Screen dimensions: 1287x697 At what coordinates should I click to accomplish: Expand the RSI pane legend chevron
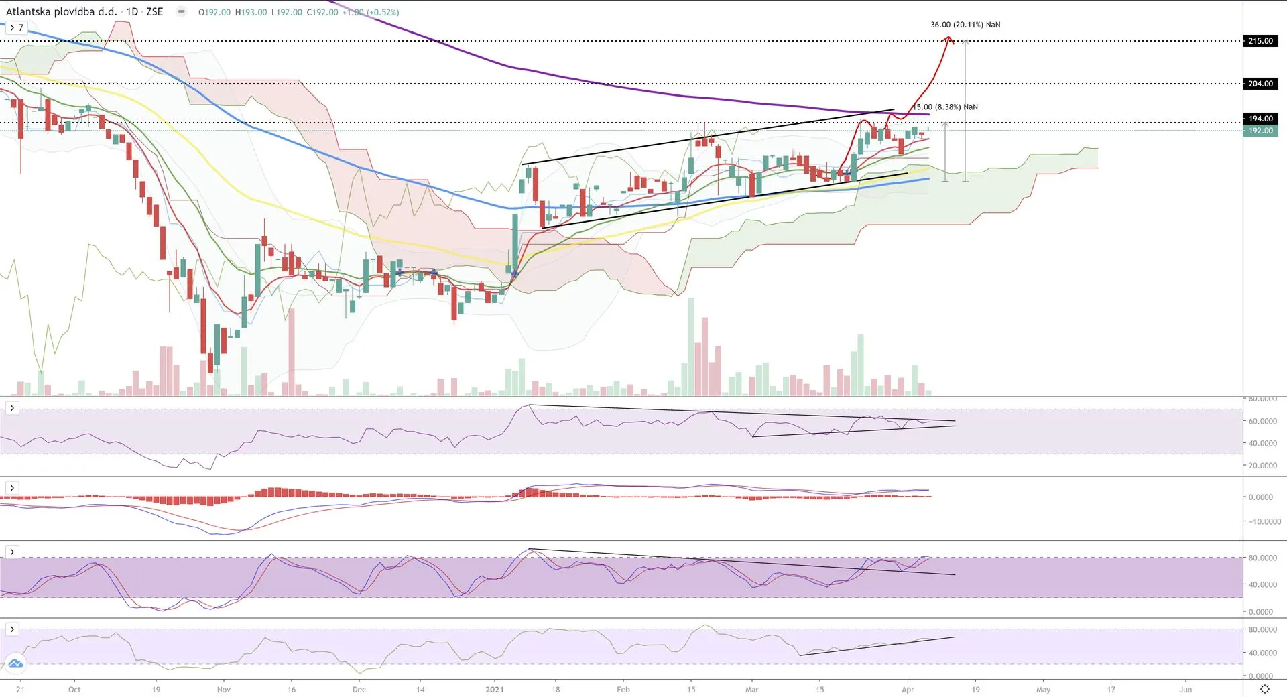[12, 408]
